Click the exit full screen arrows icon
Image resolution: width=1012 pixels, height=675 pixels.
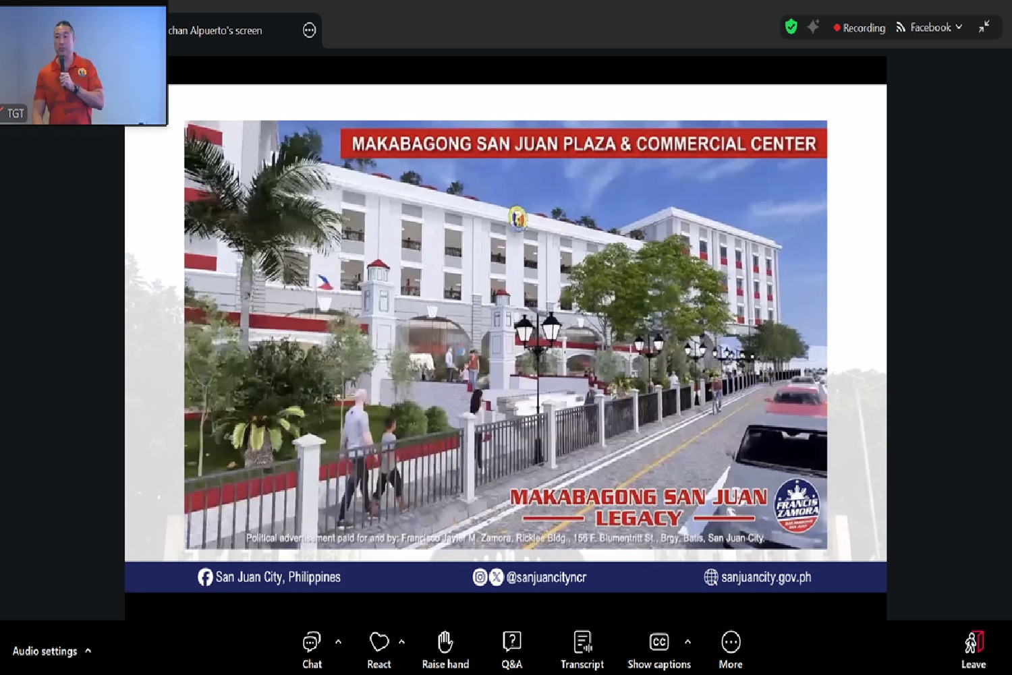pyautogui.click(x=984, y=27)
